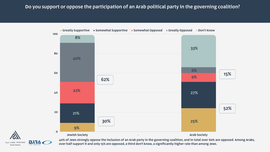Select the Somewhat Opposed legend entry
Screen dimensions: 270x152
point(148,31)
